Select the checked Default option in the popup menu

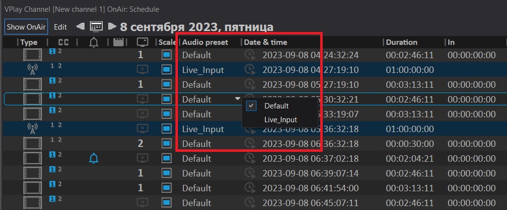(280, 105)
